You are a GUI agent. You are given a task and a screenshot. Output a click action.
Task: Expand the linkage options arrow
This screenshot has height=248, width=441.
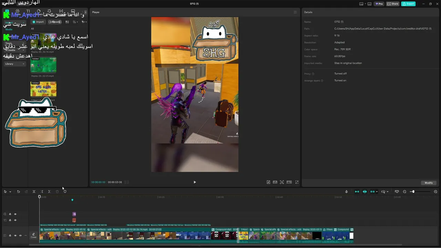point(377,192)
